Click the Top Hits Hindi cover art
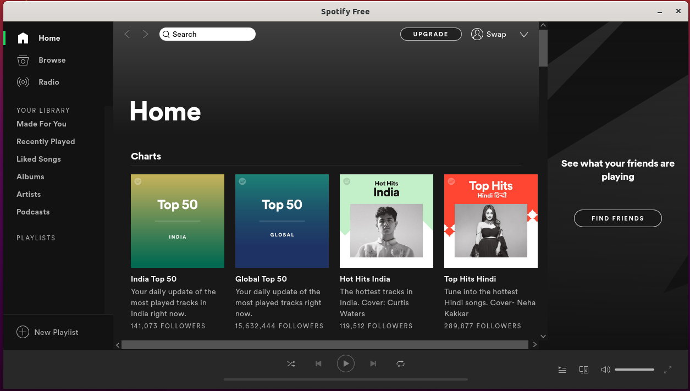Screen dimensions: 690x391 click(491, 221)
